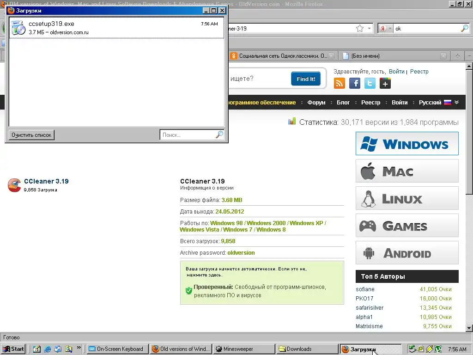The image size is (473, 355).
Task: Open author safarisilver in Топ 5
Action: pyautogui.click(x=370, y=307)
